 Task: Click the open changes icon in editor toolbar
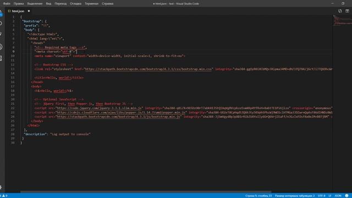340,11
